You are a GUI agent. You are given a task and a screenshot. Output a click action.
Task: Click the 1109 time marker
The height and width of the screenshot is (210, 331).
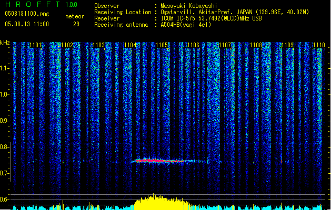click(288, 45)
